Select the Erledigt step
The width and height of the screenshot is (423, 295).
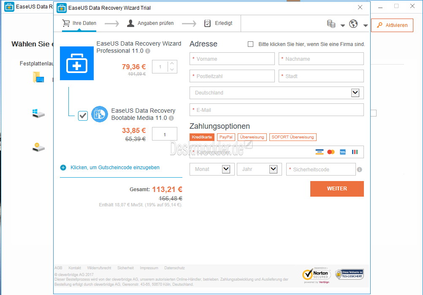(218, 23)
